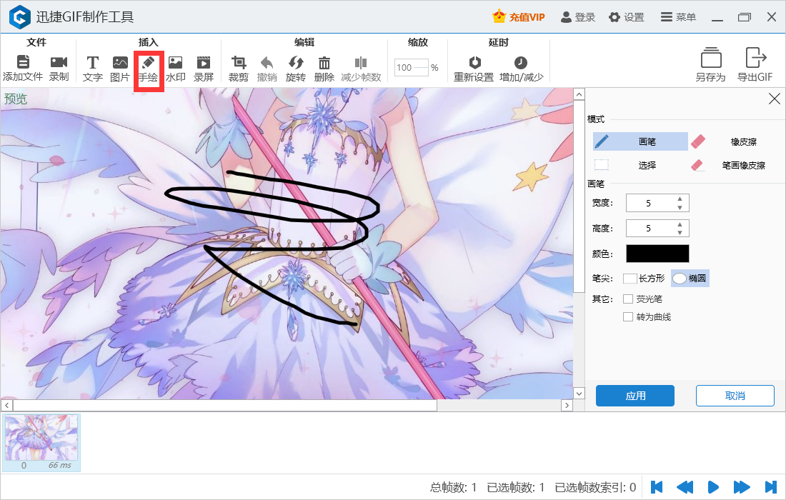
Task: Decrease brush 宽度 with down arrow
Action: click(x=680, y=207)
